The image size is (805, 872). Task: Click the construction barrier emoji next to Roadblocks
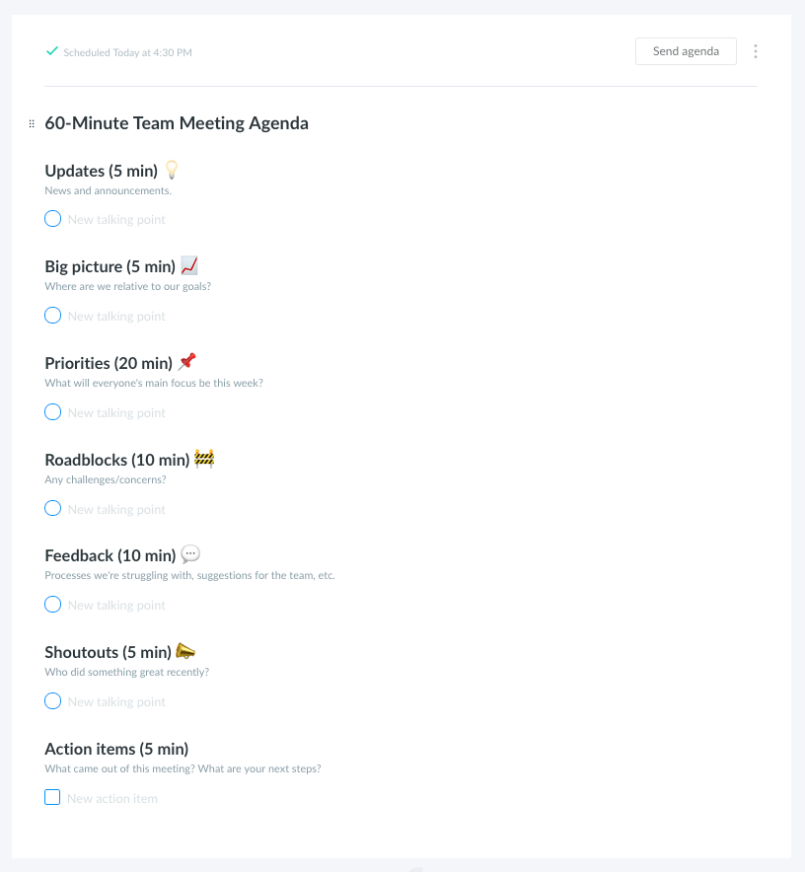(x=204, y=459)
